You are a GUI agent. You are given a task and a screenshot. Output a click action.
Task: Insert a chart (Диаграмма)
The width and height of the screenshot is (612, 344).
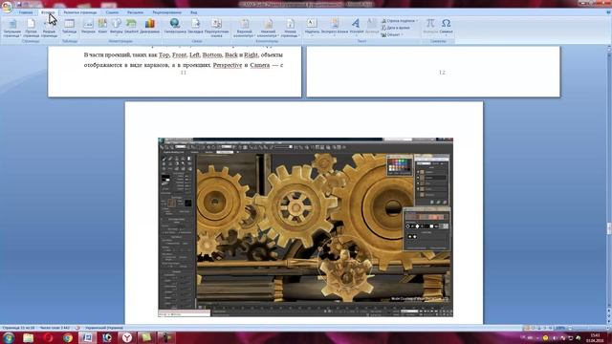tap(149, 27)
